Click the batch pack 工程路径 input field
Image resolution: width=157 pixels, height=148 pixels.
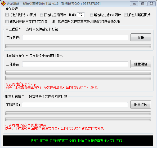[75, 105]
